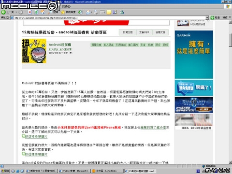The width and height of the screenshot is (232, 174).
Task: Switch to the Lotus Notes taskbar window
Action: (107, 171)
